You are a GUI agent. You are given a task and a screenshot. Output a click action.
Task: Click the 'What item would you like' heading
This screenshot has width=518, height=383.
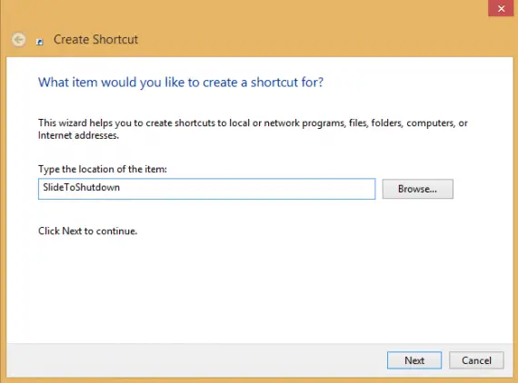181,83
